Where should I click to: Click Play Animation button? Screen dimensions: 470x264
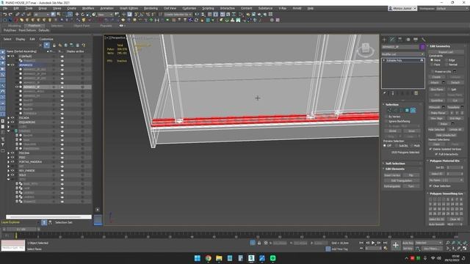[373, 243]
